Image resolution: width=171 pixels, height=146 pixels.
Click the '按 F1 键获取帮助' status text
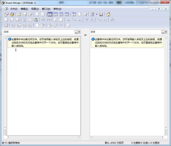click(x=11, y=143)
